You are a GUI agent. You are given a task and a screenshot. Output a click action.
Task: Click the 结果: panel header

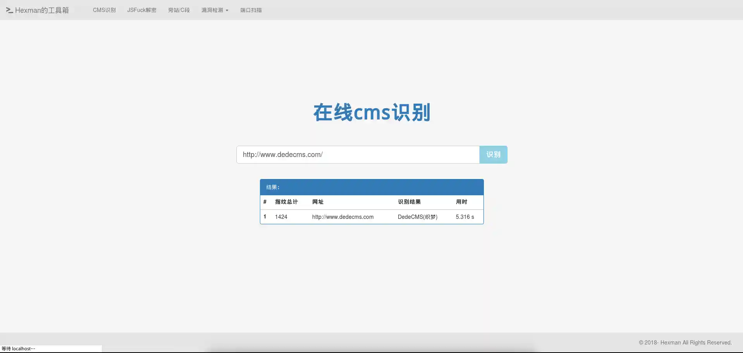tap(272, 187)
